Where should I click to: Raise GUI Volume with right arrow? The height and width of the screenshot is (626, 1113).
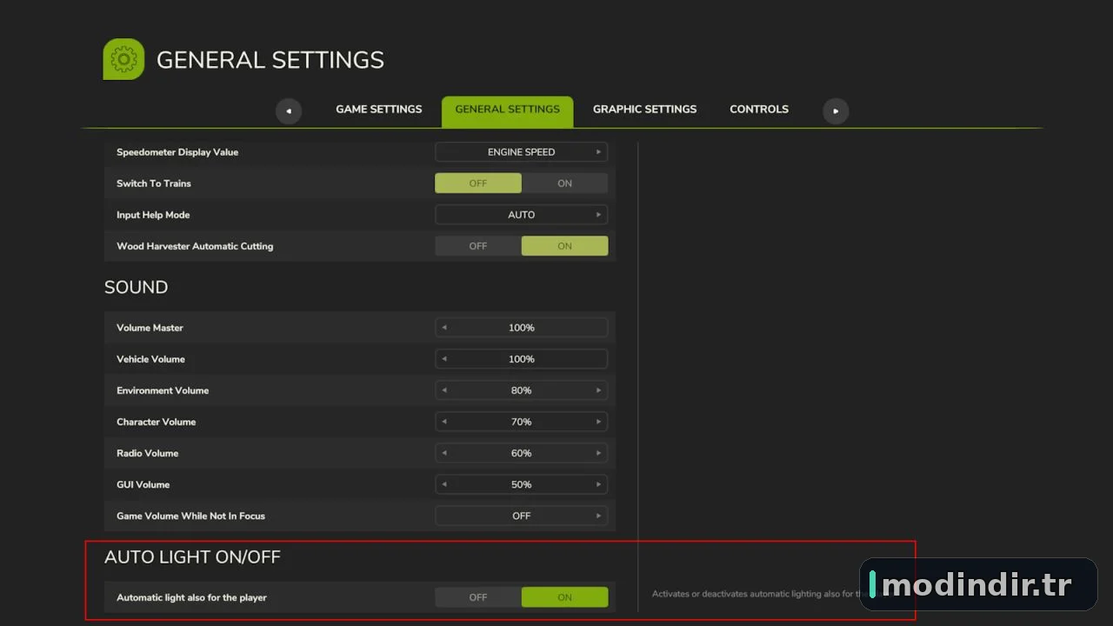coord(598,484)
